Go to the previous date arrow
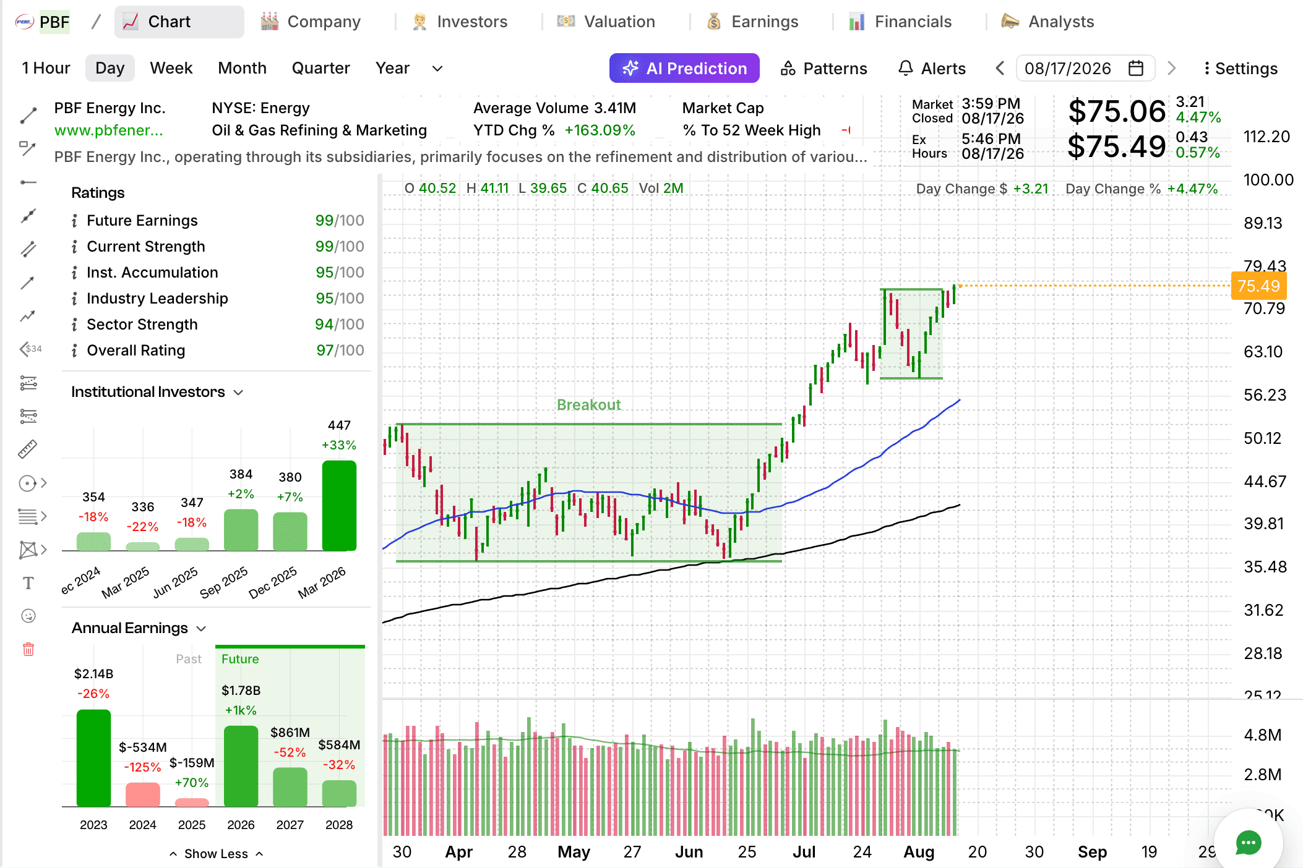Screen dimensions: 1303x868 [x=1000, y=68]
